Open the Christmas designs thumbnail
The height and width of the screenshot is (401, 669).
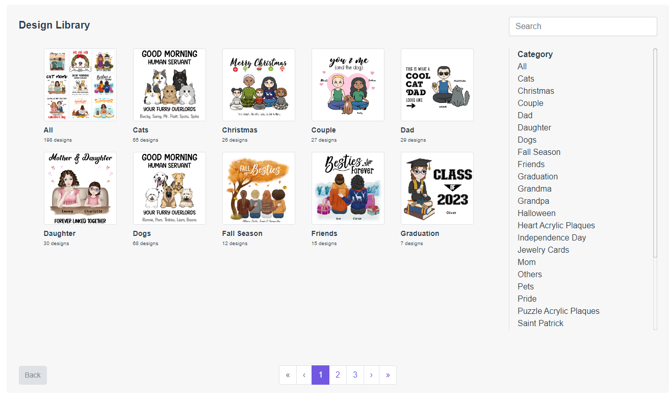click(x=259, y=85)
